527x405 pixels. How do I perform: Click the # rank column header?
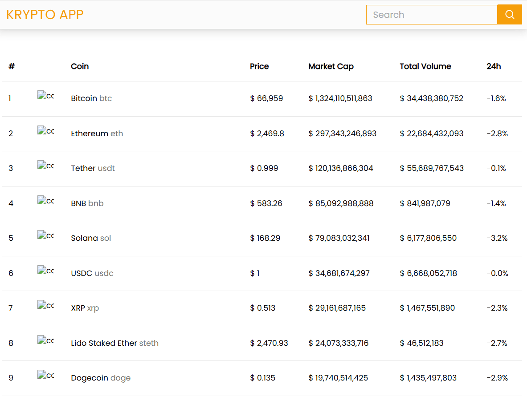[x=12, y=66]
